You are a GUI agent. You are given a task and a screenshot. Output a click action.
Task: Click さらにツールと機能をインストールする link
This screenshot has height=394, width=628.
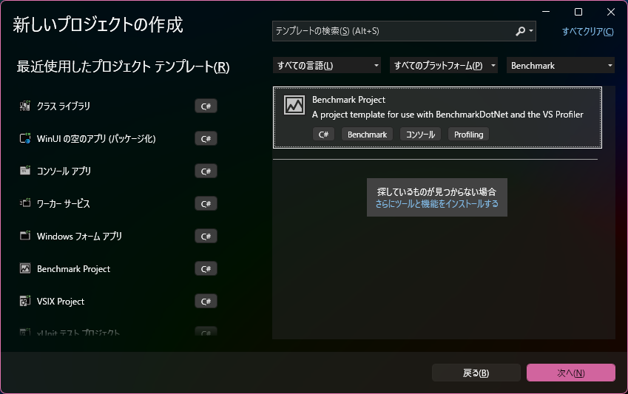click(437, 204)
